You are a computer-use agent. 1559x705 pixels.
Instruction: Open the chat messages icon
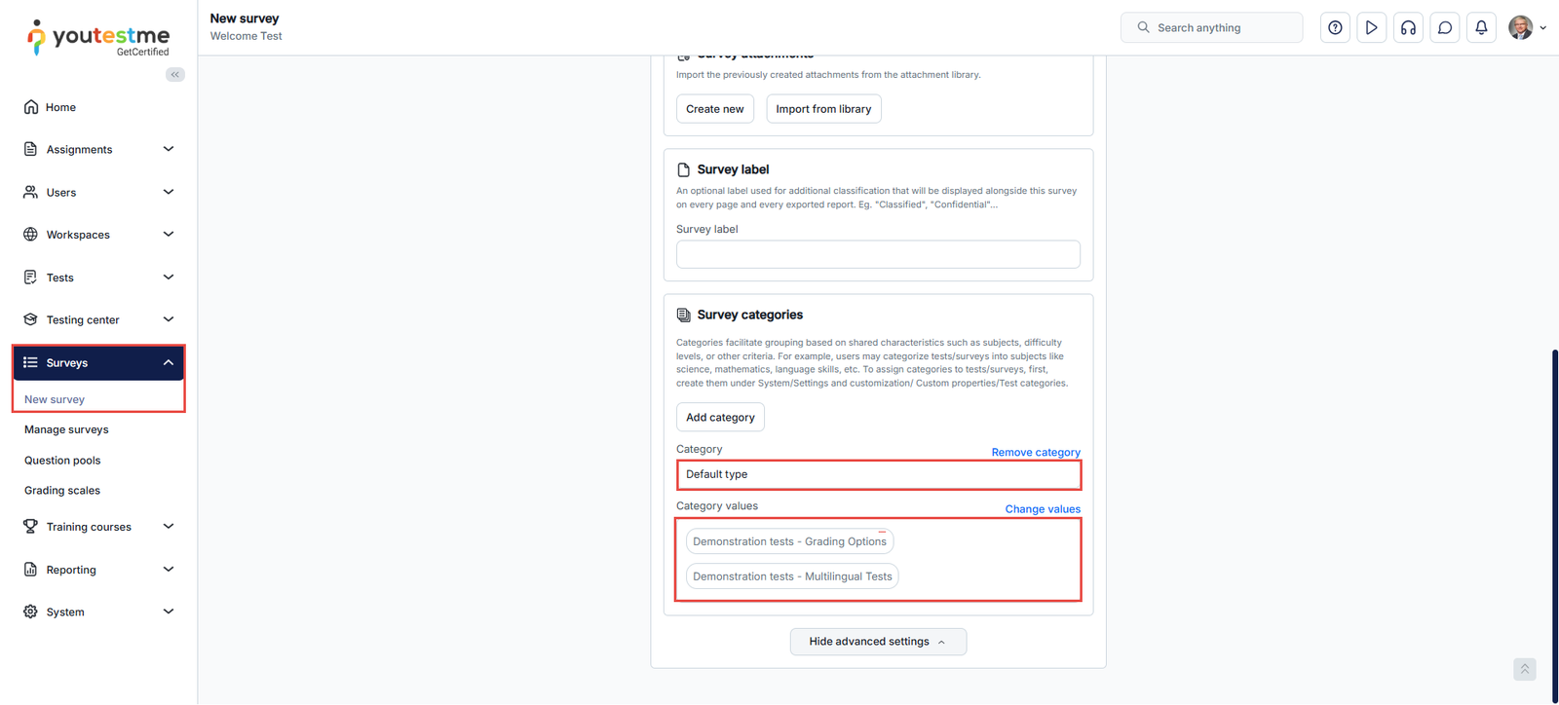[x=1445, y=28]
